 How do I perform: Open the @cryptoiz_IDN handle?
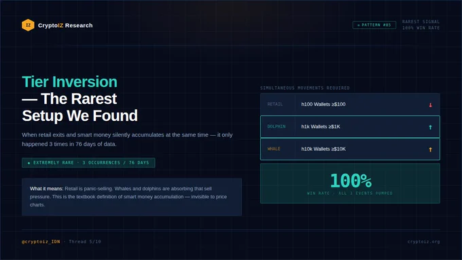(x=41, y=242)
